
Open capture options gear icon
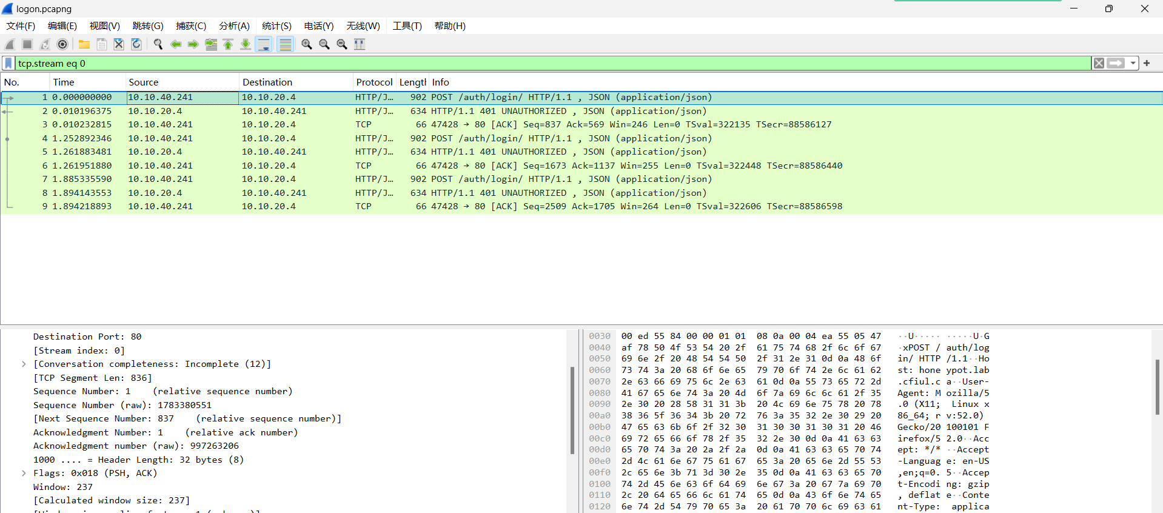pos(62,44)
